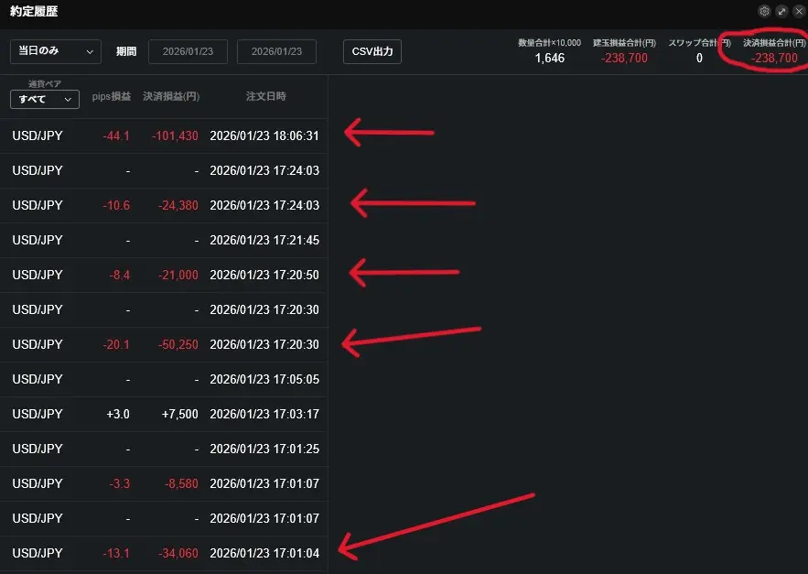Select the trade row at 17:20:50
Image resolution: width=808 pixels, height=574 pixels.
point(165,275)
